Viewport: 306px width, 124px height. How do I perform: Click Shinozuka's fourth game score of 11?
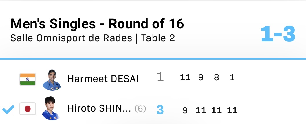click(x=232, y=110)
